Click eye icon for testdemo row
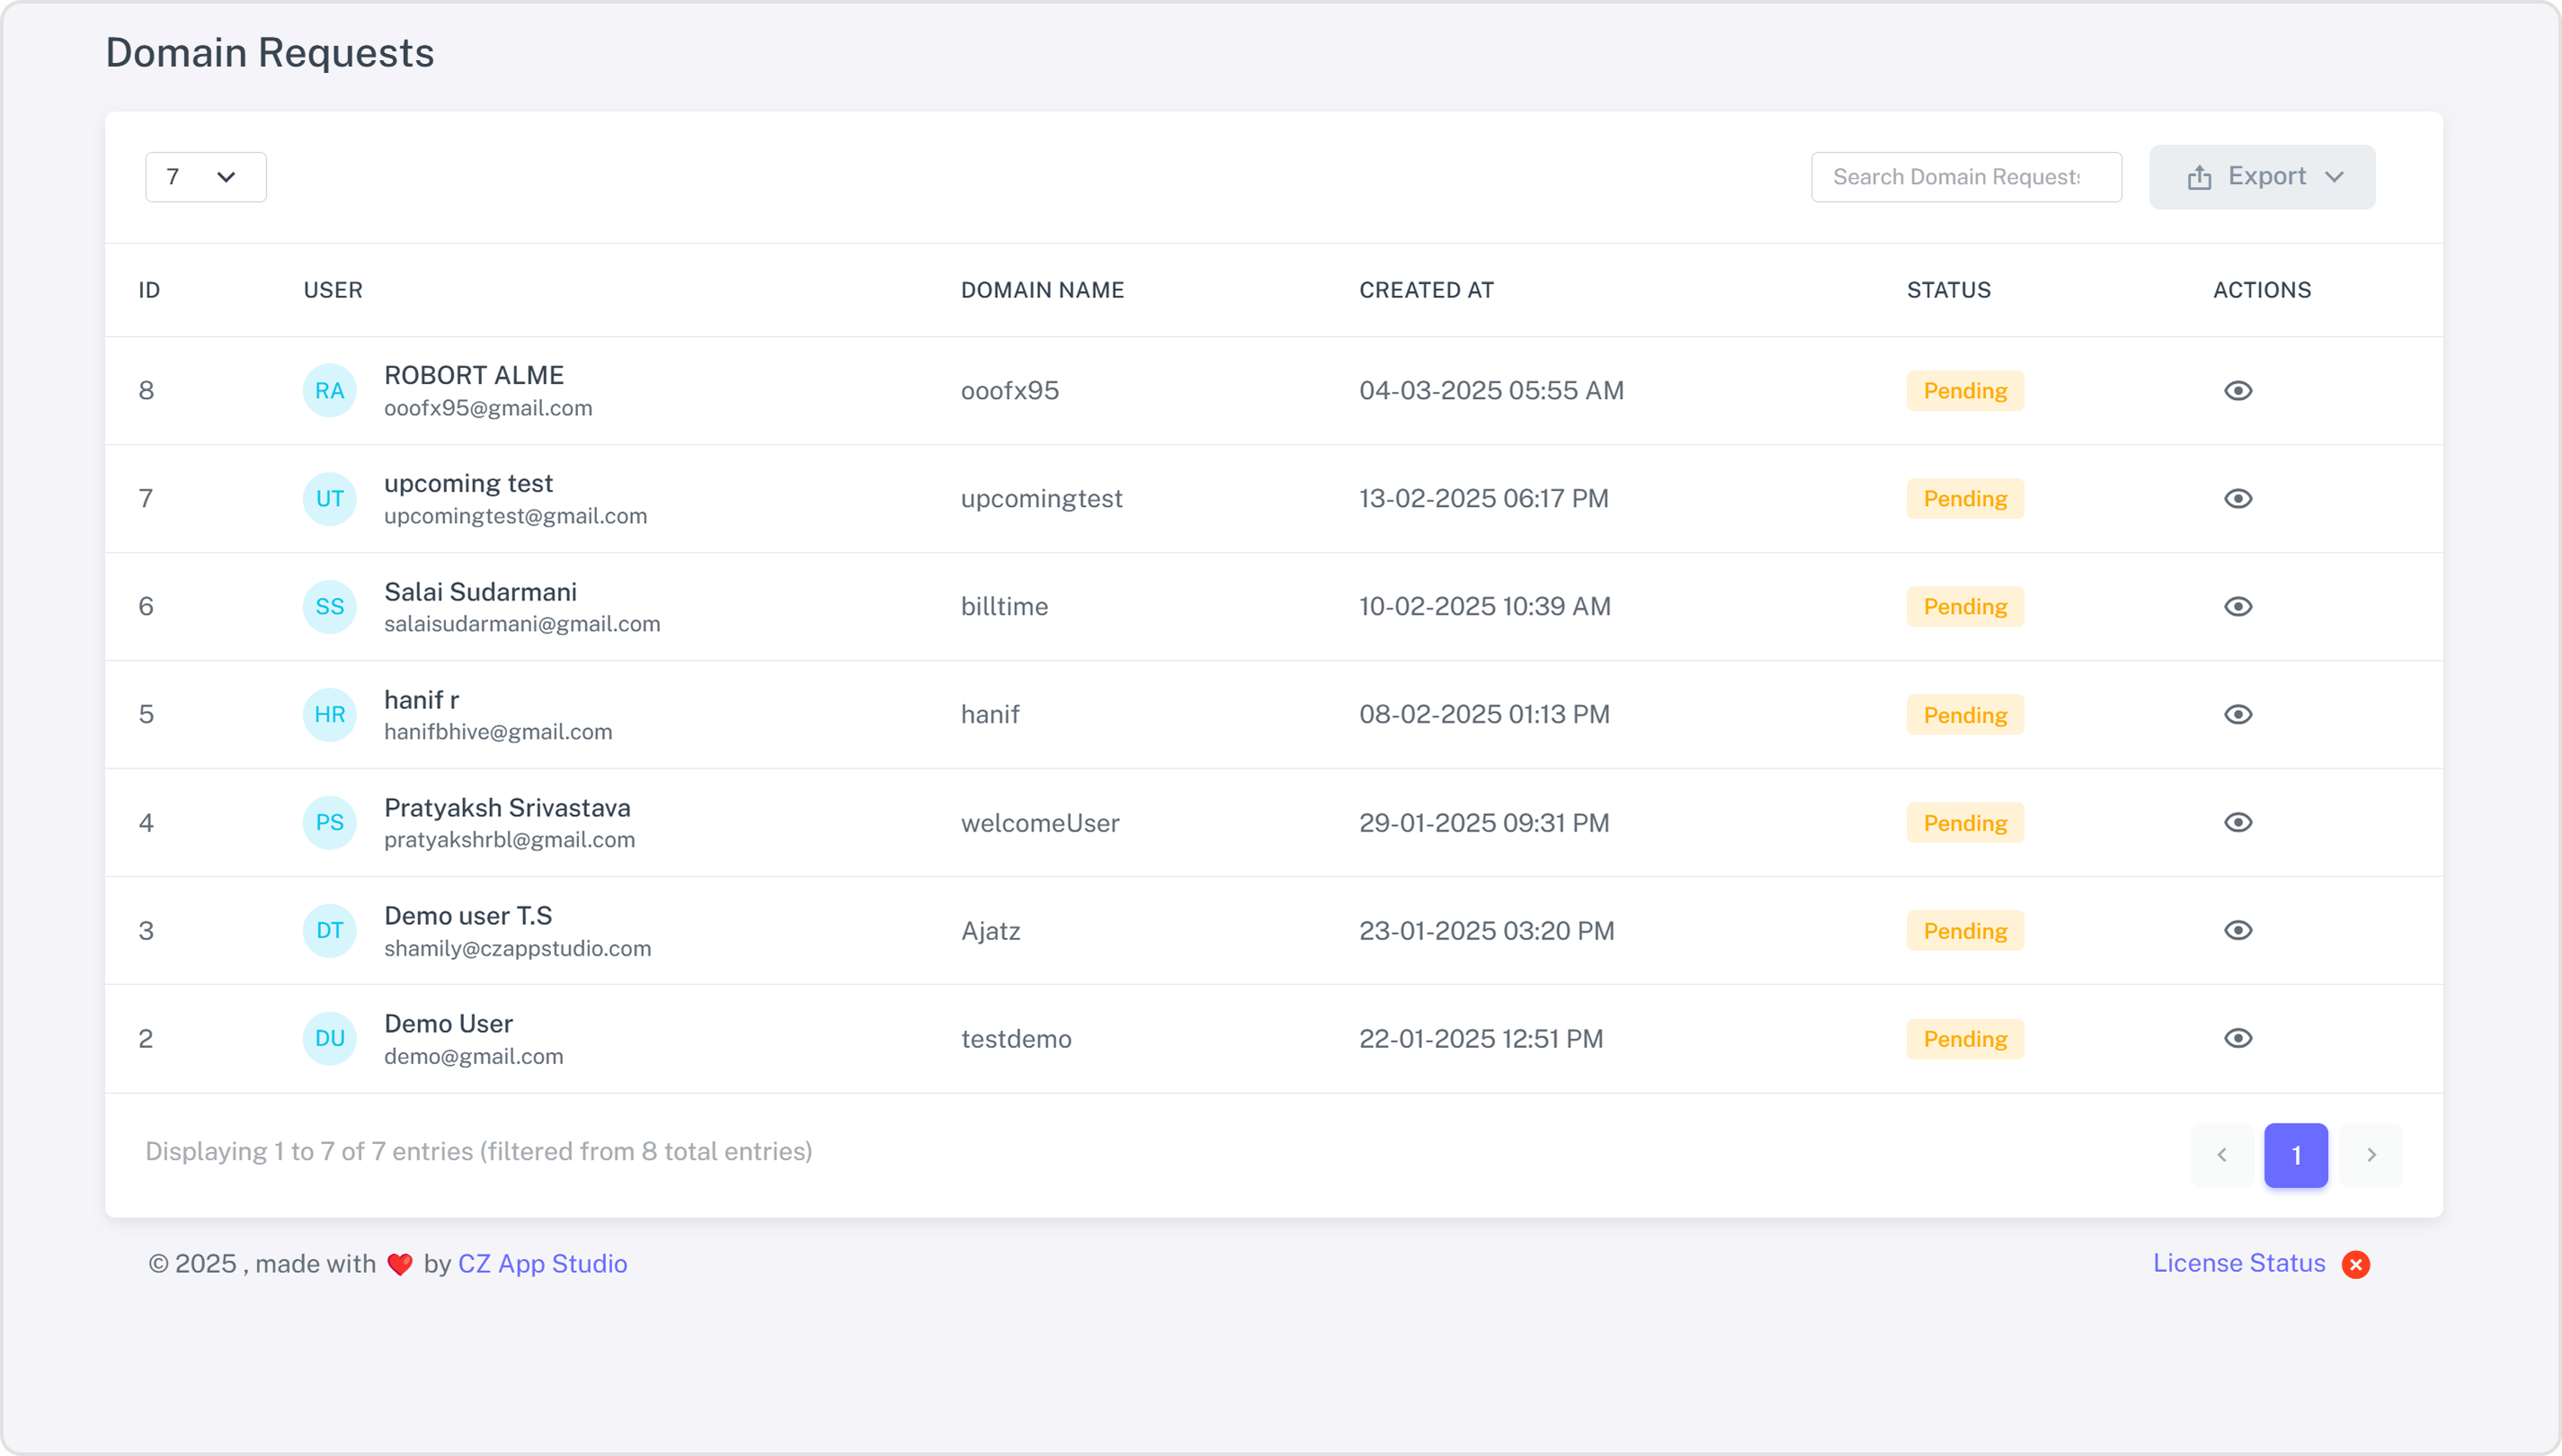The width and height of the screenshot is (2562, 1456). pos(2238,1039)
